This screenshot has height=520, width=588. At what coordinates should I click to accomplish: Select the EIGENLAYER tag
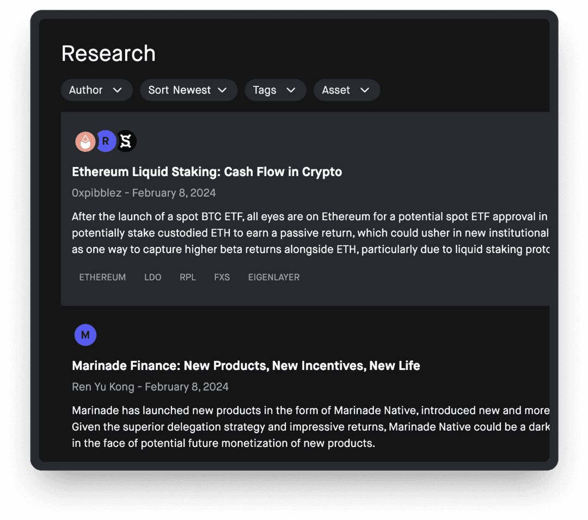pyautogui.click(x=274, y=277)
